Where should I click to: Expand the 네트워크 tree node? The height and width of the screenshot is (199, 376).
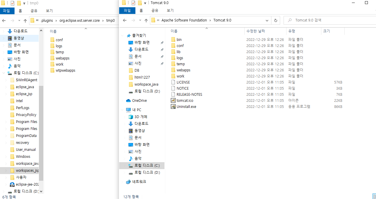(x=123, y=182)
